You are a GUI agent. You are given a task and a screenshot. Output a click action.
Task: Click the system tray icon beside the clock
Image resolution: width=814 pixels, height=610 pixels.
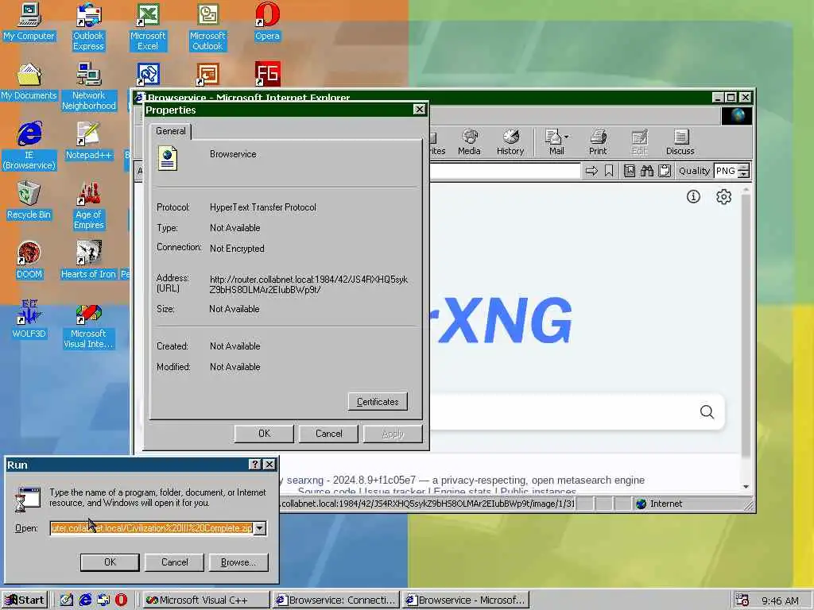[742, 600]
